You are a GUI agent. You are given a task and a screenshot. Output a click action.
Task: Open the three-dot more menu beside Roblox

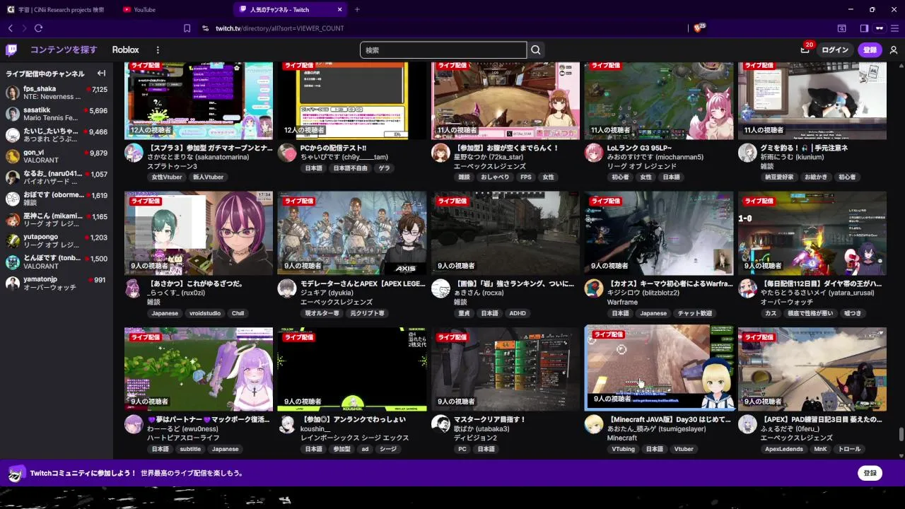158,50
